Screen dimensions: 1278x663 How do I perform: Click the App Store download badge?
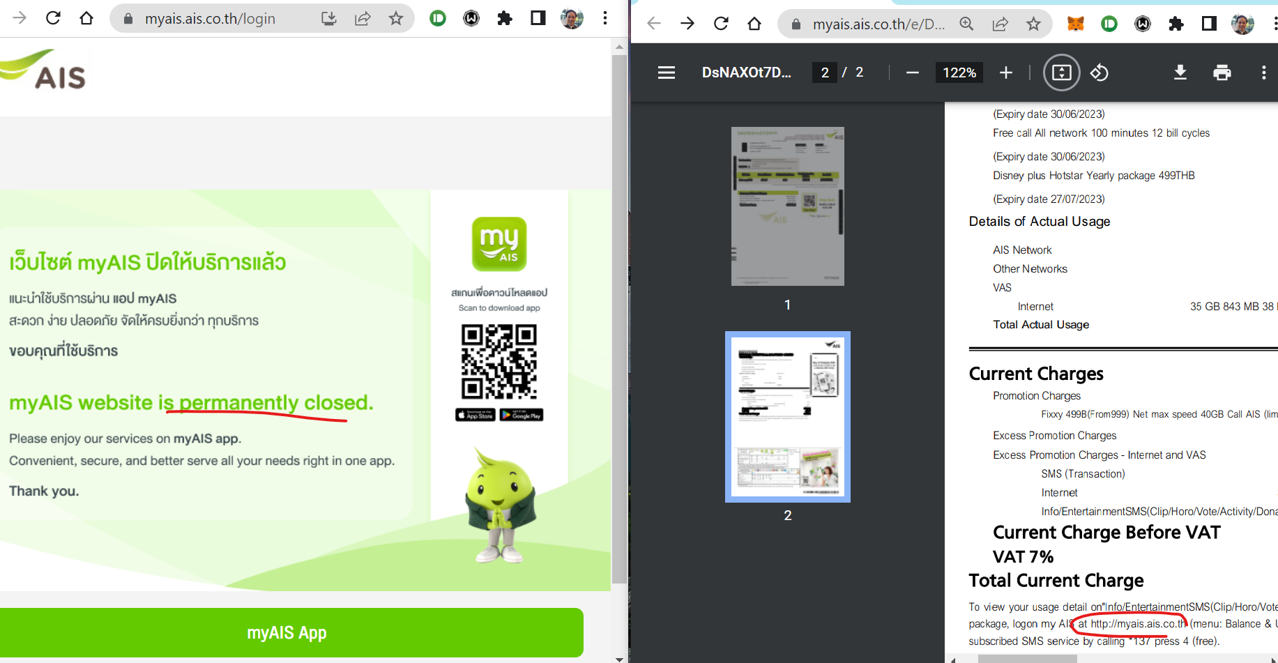click(x=476, y=415)
